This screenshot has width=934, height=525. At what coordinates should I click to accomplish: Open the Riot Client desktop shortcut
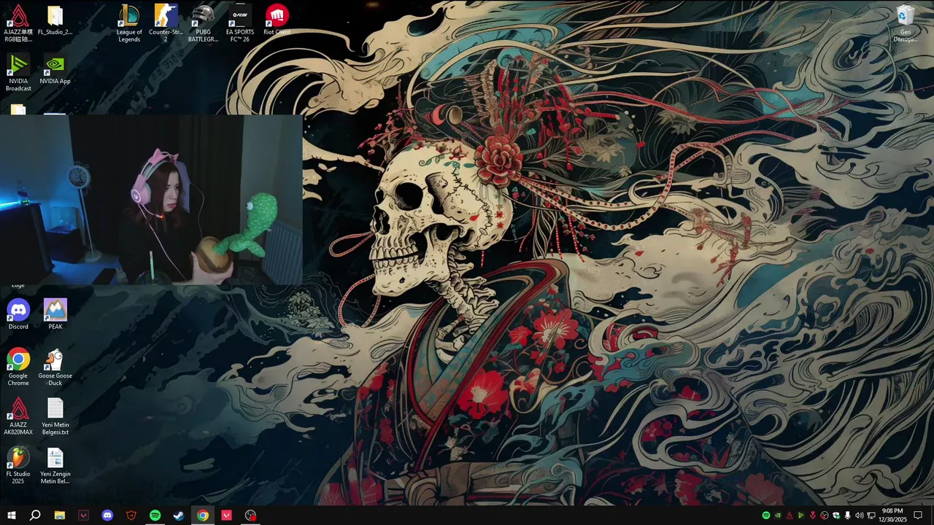click(x=277, y=20)
